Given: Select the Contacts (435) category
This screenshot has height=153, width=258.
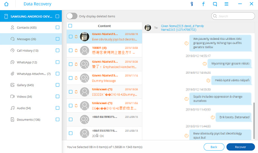Looking at the screenshot, I should coord(31,27).
